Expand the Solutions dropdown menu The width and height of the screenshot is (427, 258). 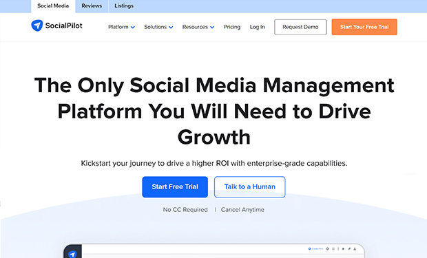click(x=158, y=27)
